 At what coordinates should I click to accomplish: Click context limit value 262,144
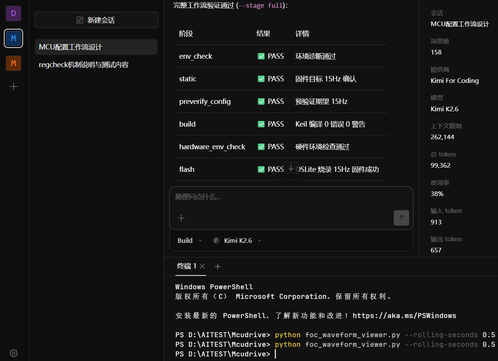[442, 137]
